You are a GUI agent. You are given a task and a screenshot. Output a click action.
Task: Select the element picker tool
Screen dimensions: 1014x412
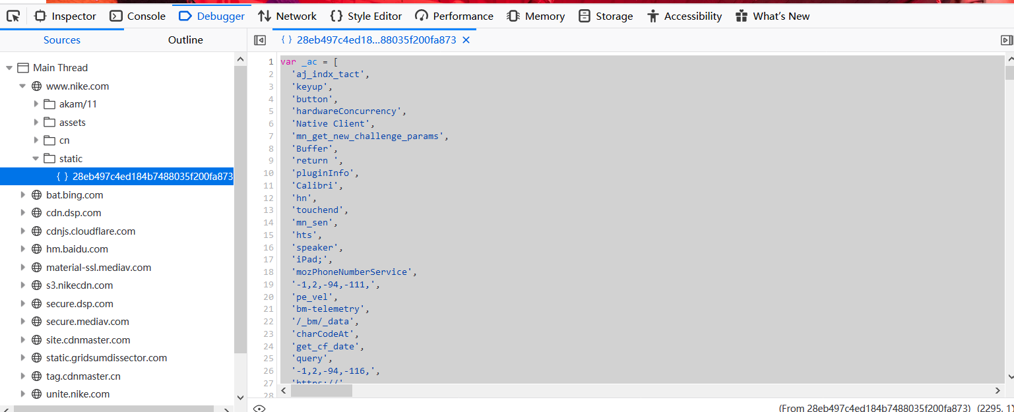click(x=12, y=15)
